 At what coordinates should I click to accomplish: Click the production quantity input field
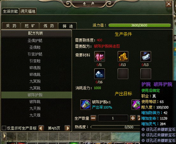[x=113, y=118]
